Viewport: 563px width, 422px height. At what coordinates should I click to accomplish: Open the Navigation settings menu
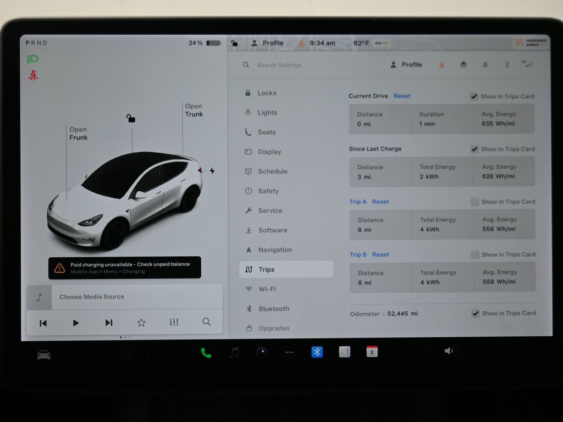pyautogui.click(x=274, y=250)
